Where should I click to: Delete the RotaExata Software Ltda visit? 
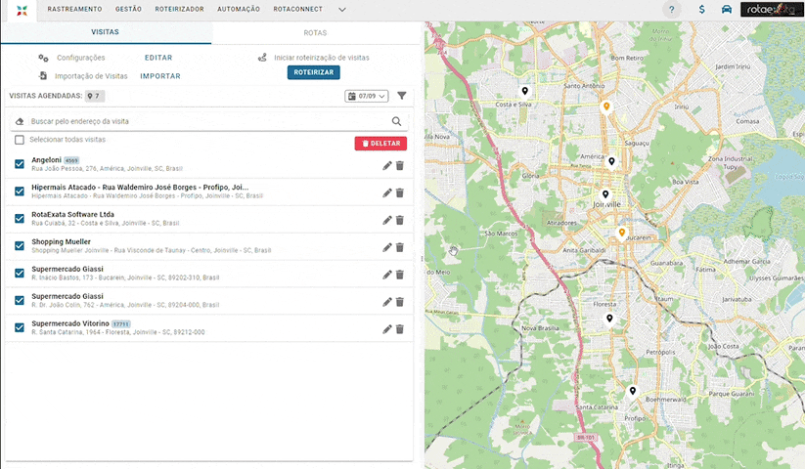tap(400, 221)
